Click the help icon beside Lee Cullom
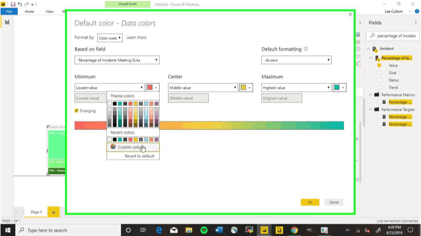Image resolution: width=421 pixels, height=236 pixels. click(417, 11)
